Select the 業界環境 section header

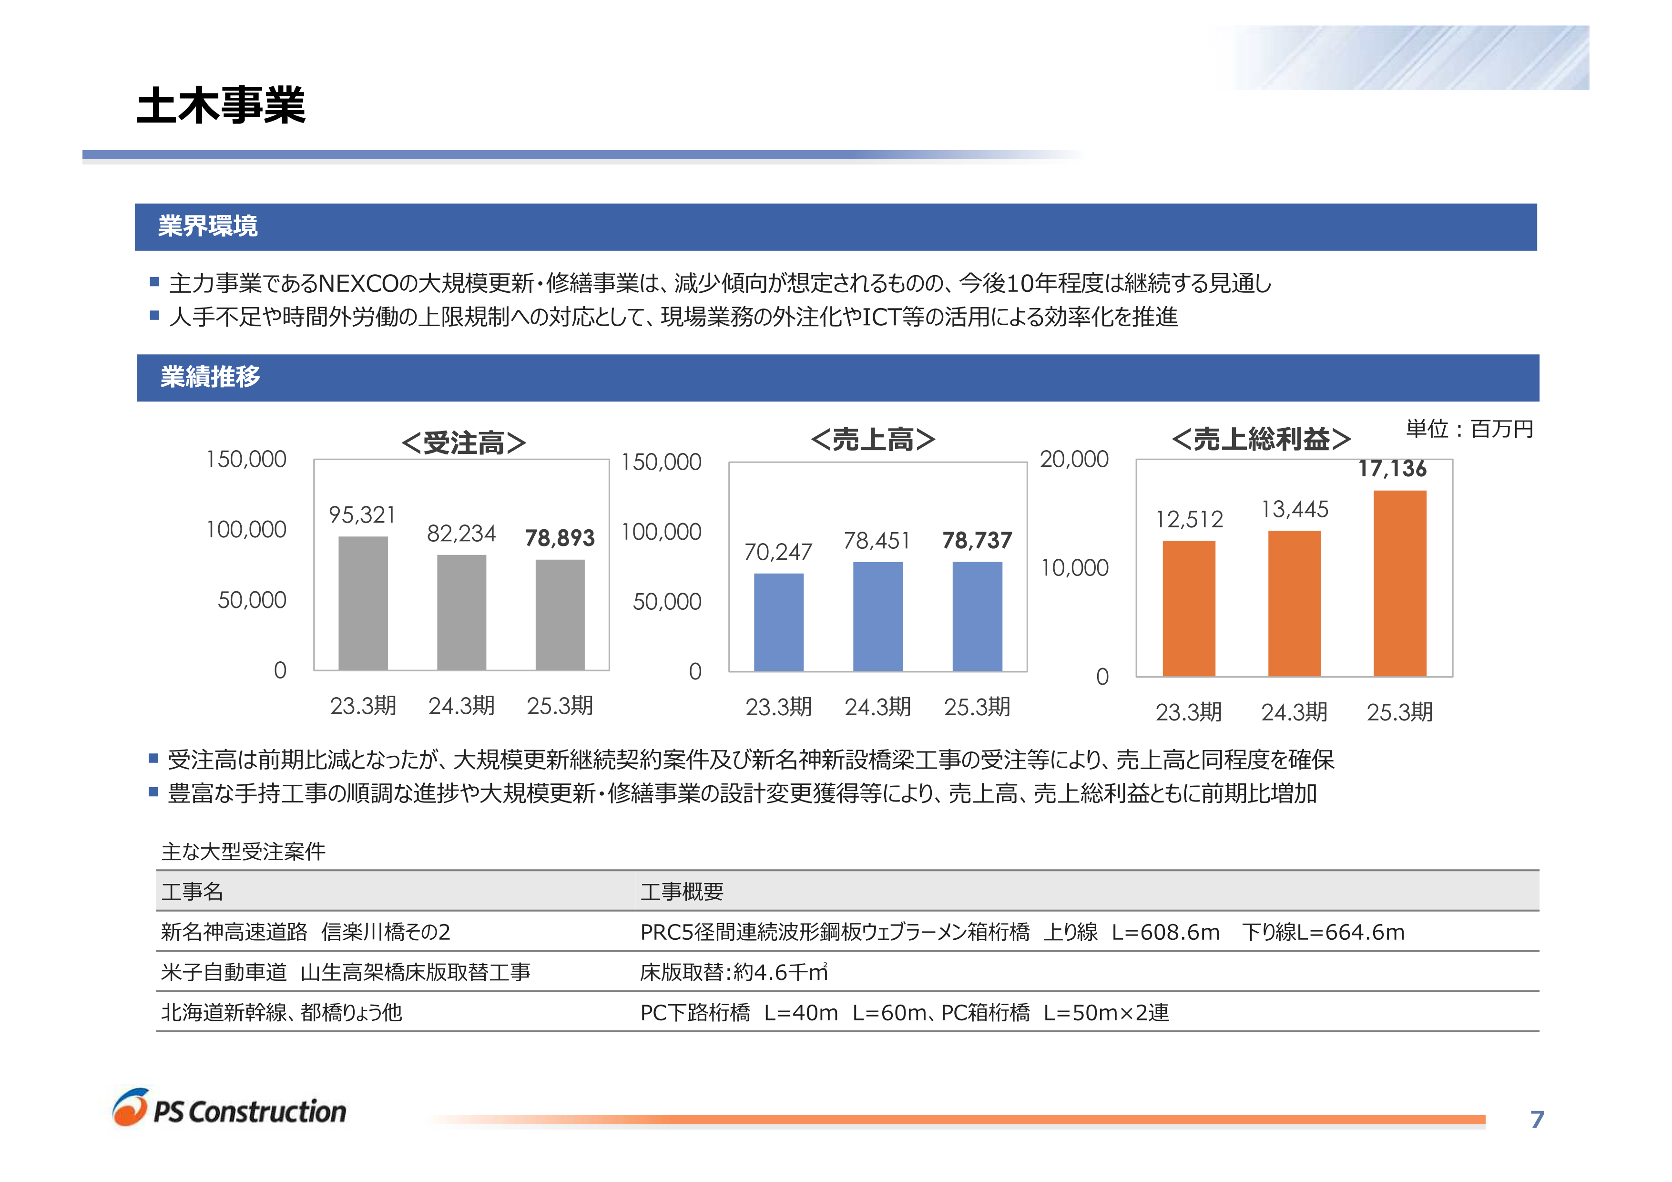[x=835, y=227]
